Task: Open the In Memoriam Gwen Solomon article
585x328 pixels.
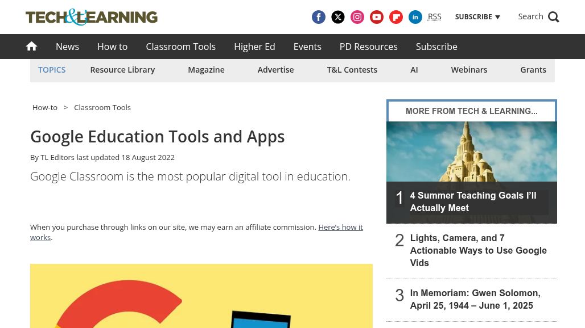Action: (475, 299)
